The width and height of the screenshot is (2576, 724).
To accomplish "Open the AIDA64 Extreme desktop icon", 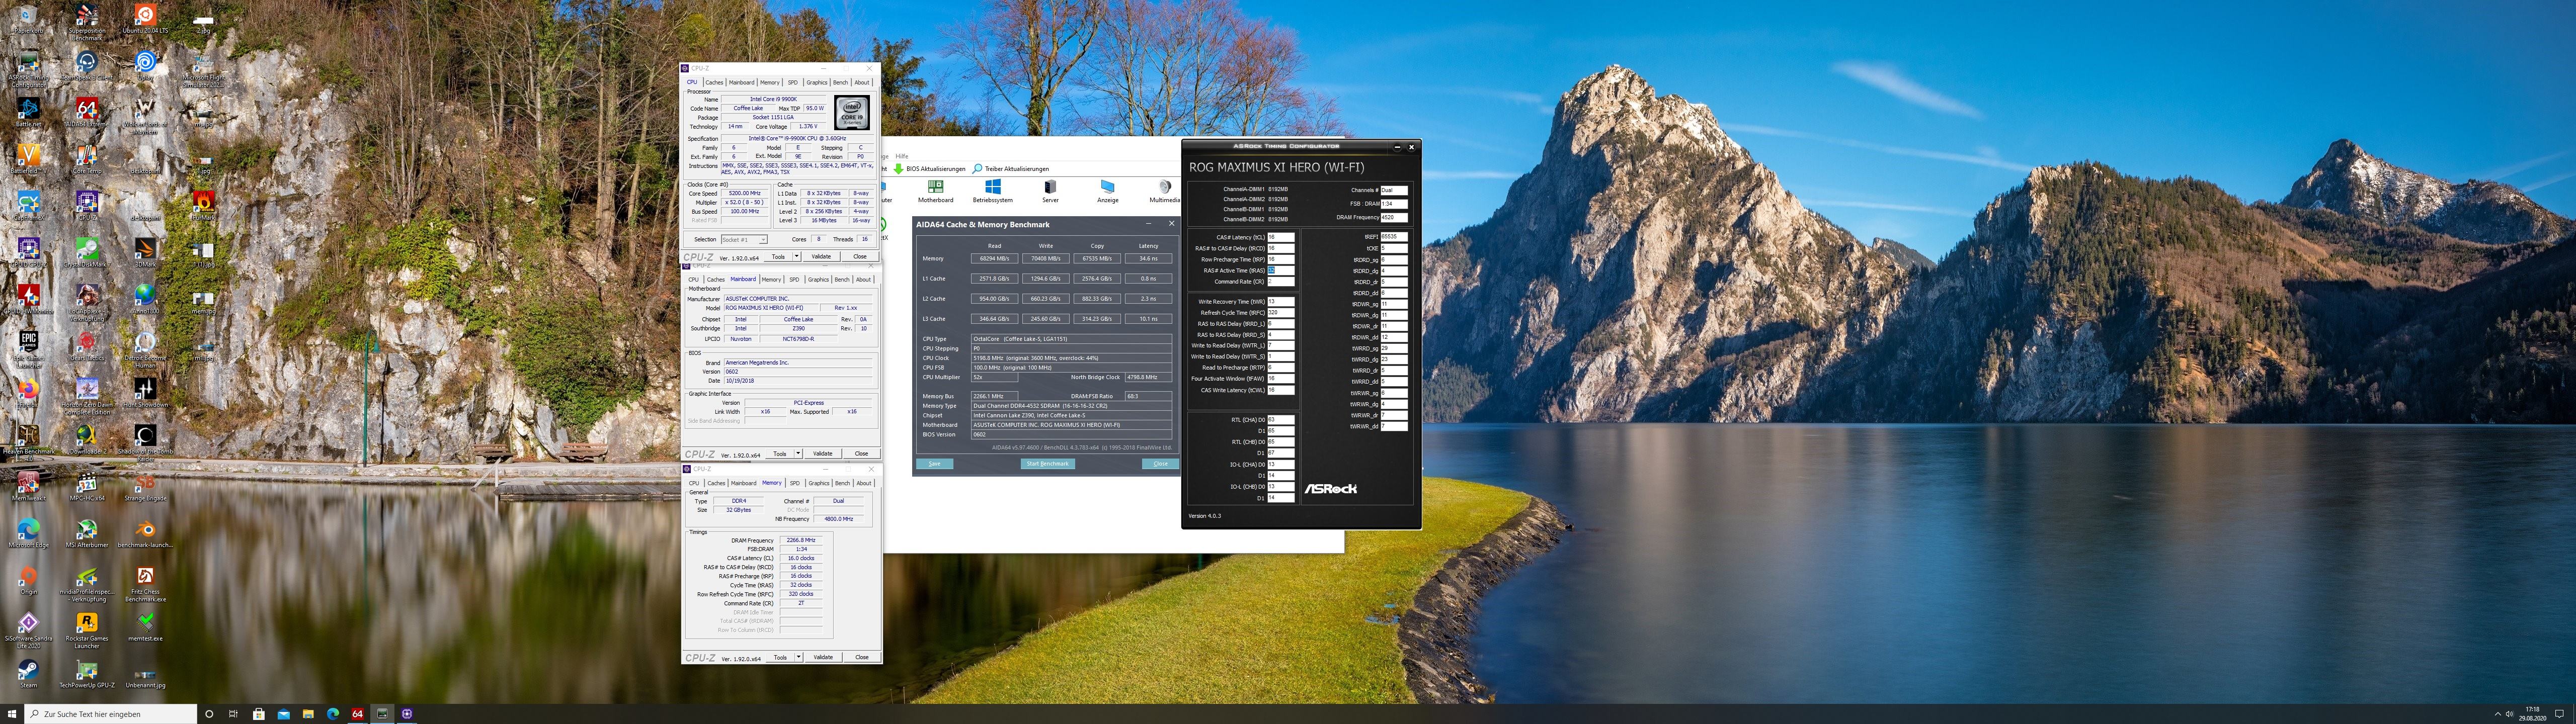I will [x=87, y=112].
